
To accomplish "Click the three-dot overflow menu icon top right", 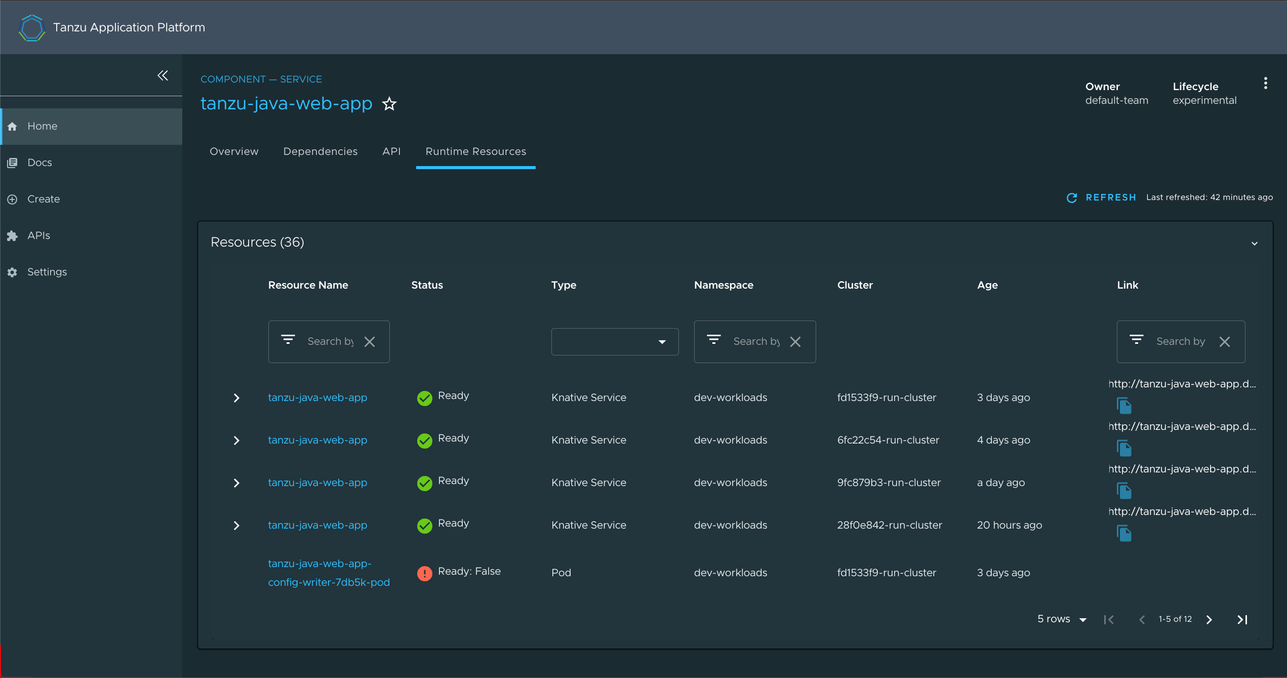I will (x=1266, y=84).
